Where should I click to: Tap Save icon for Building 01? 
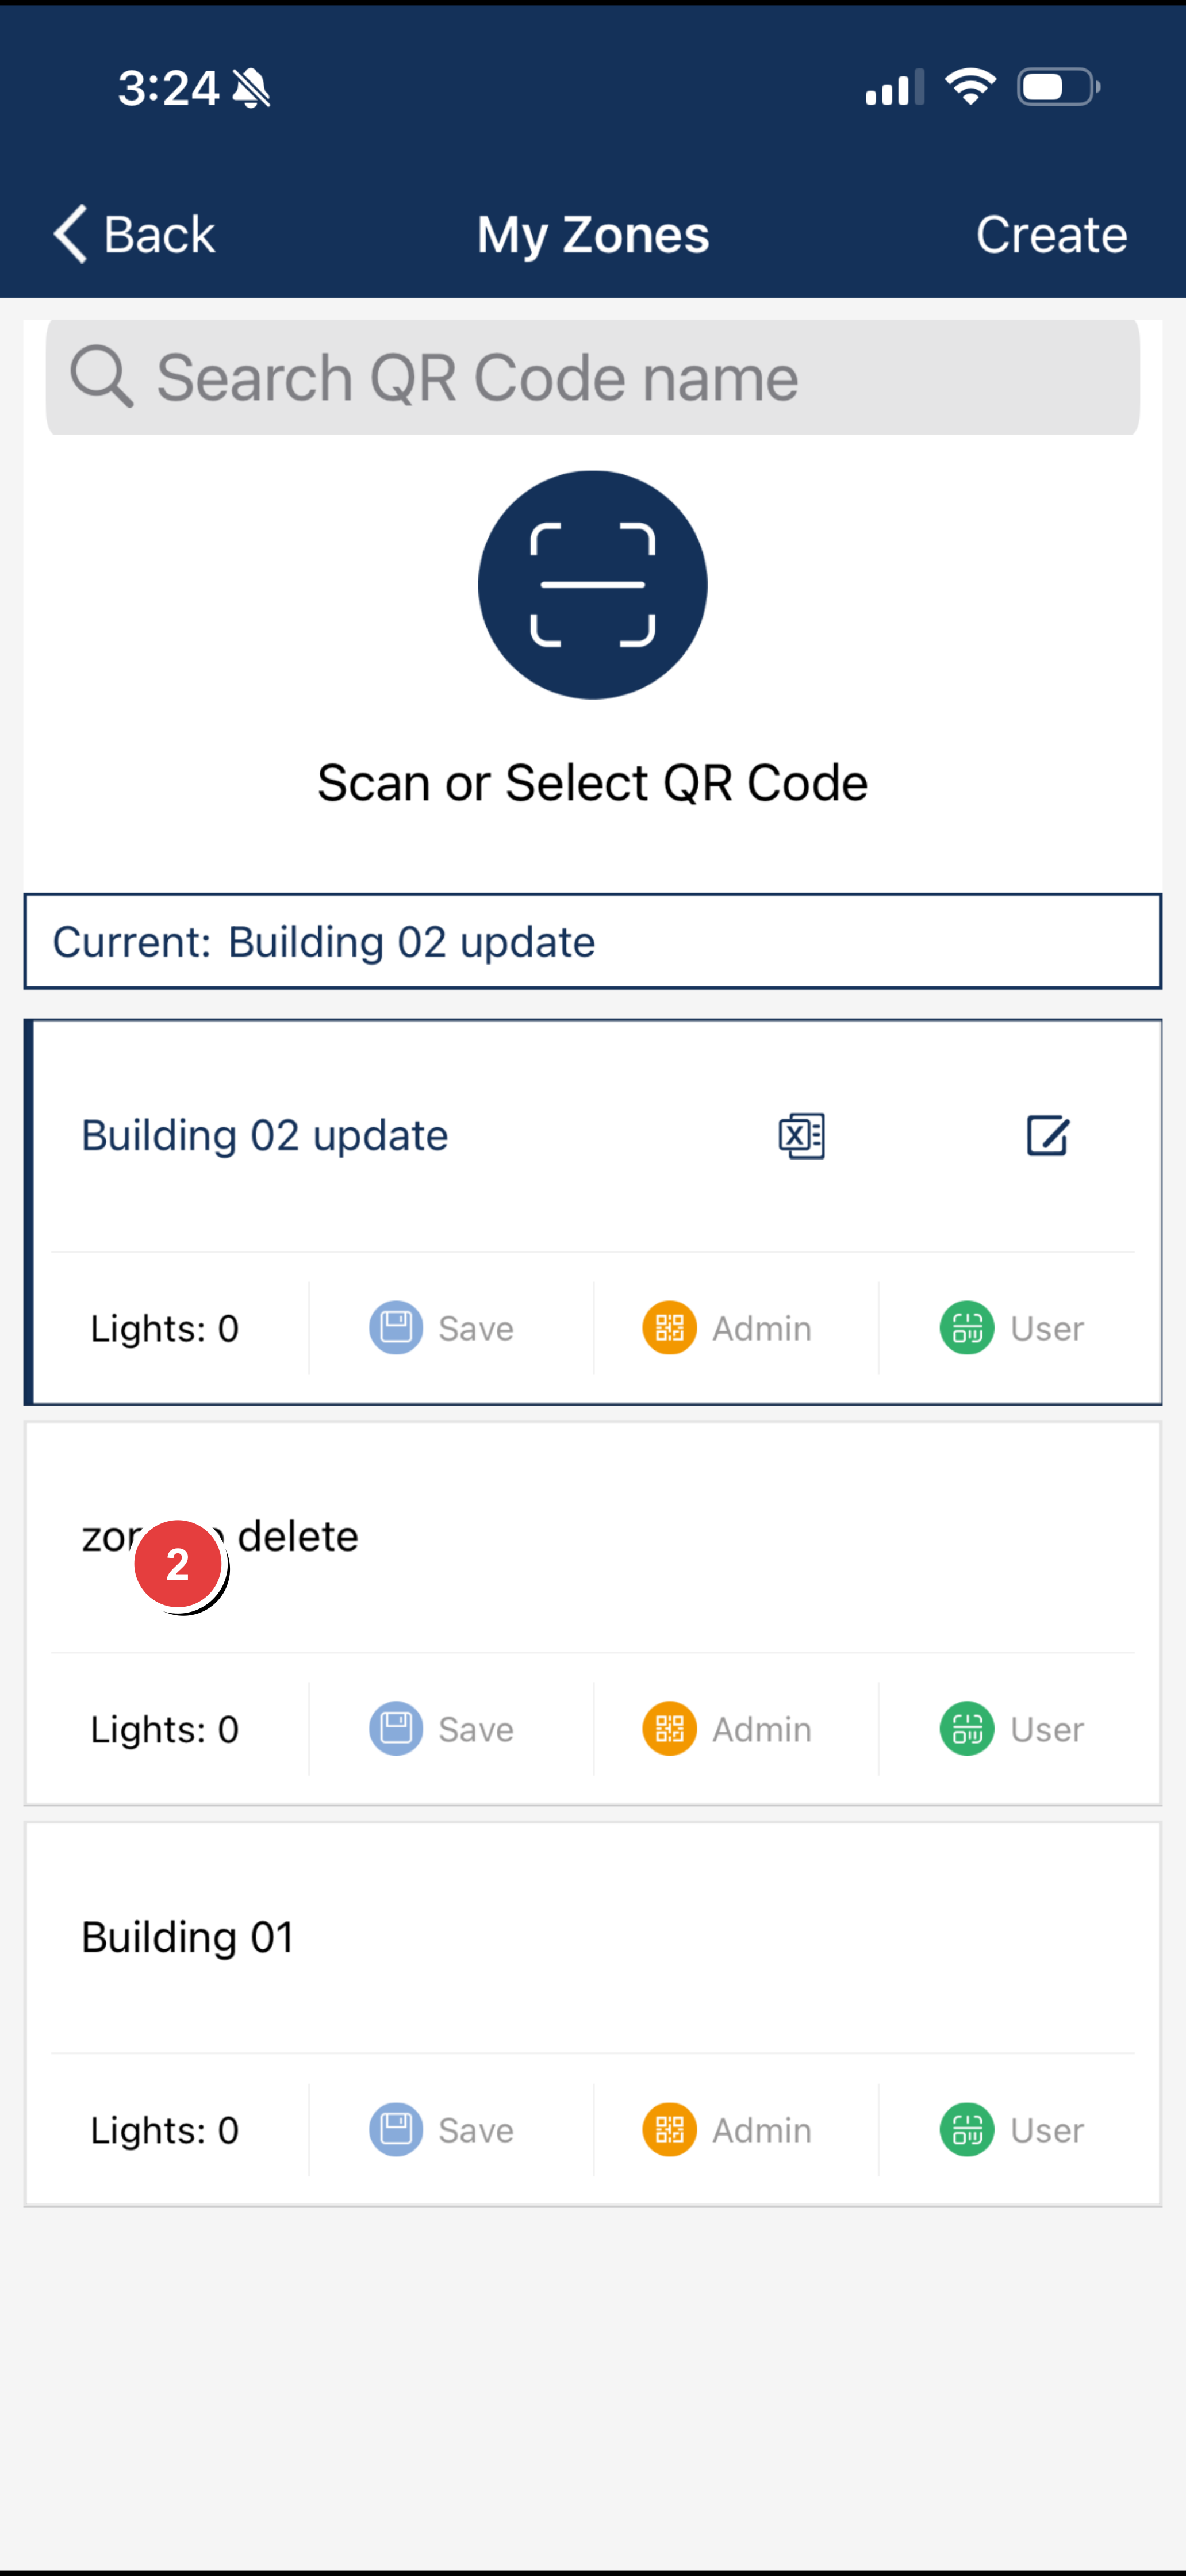(x=397, y=2130)
